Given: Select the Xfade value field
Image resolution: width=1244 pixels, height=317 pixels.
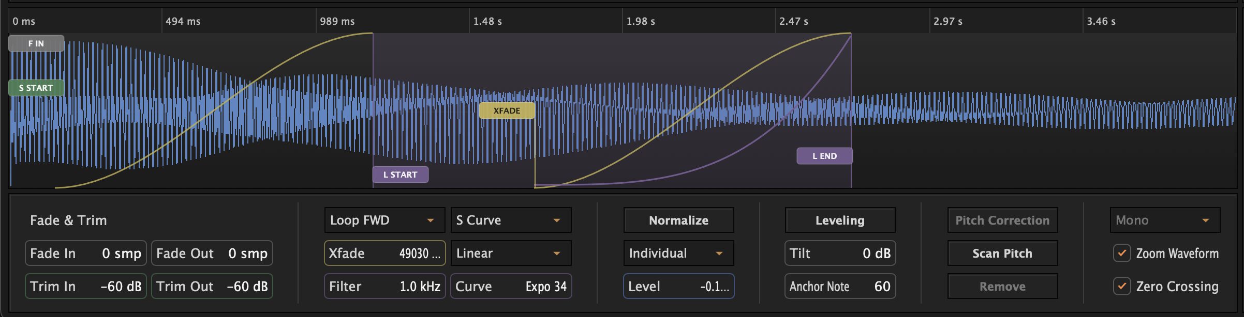Looking at the screenshot, I should click(x=384, y=253).
